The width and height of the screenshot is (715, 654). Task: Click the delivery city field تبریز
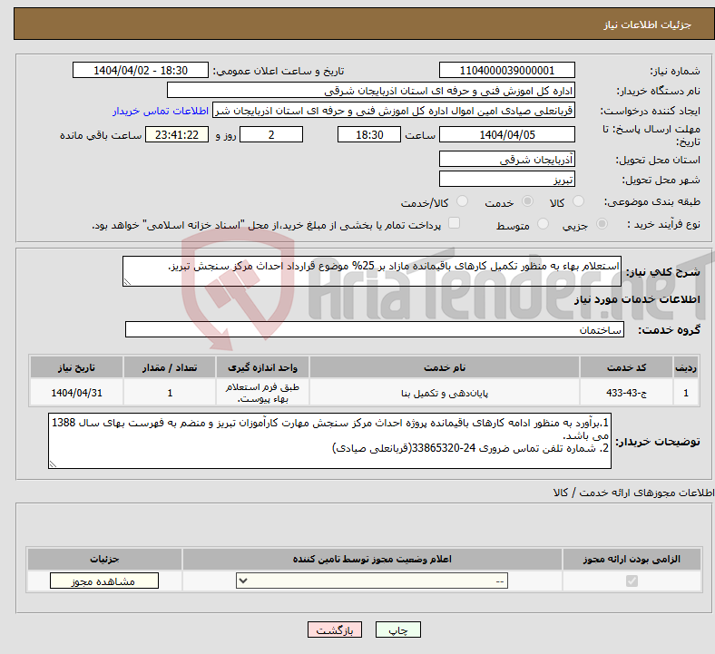click(506, 179)
